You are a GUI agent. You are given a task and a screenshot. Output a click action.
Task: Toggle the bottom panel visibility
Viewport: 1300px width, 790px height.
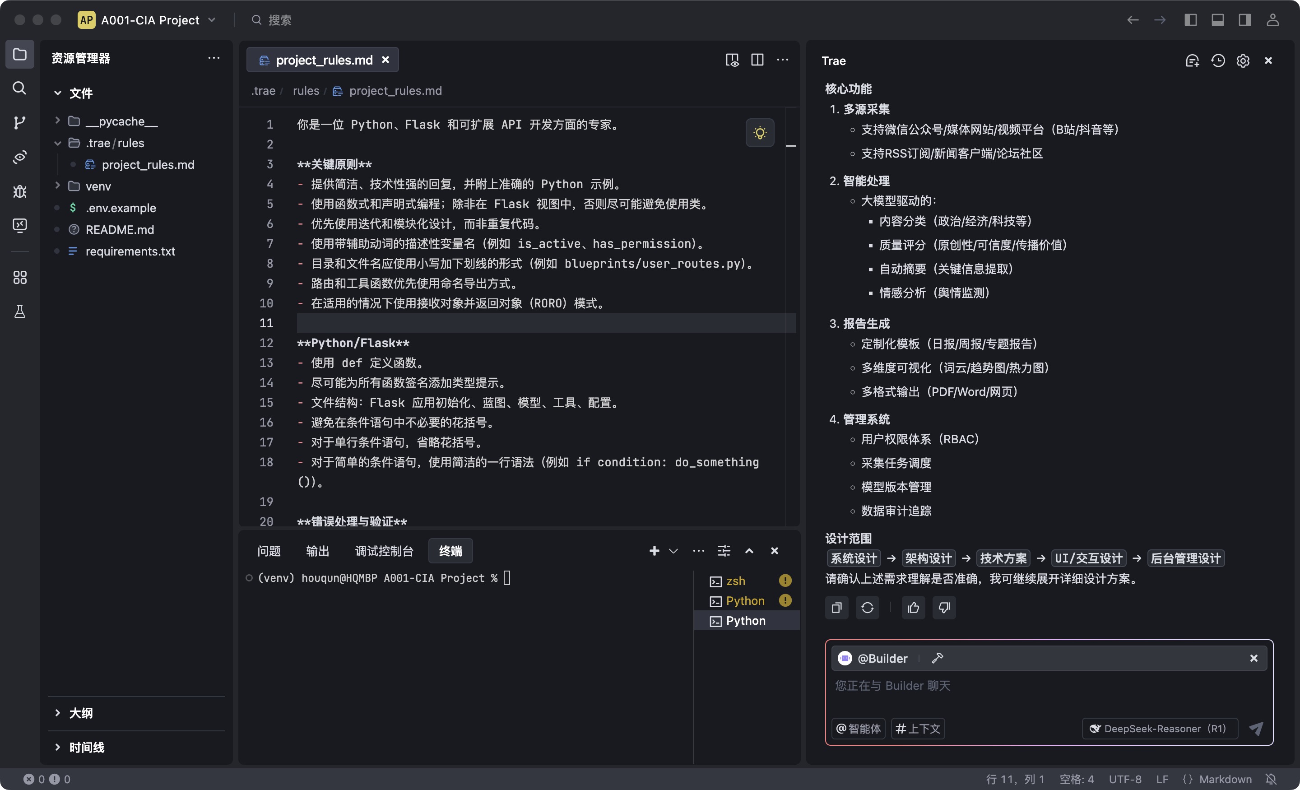tap(1218, 20)
